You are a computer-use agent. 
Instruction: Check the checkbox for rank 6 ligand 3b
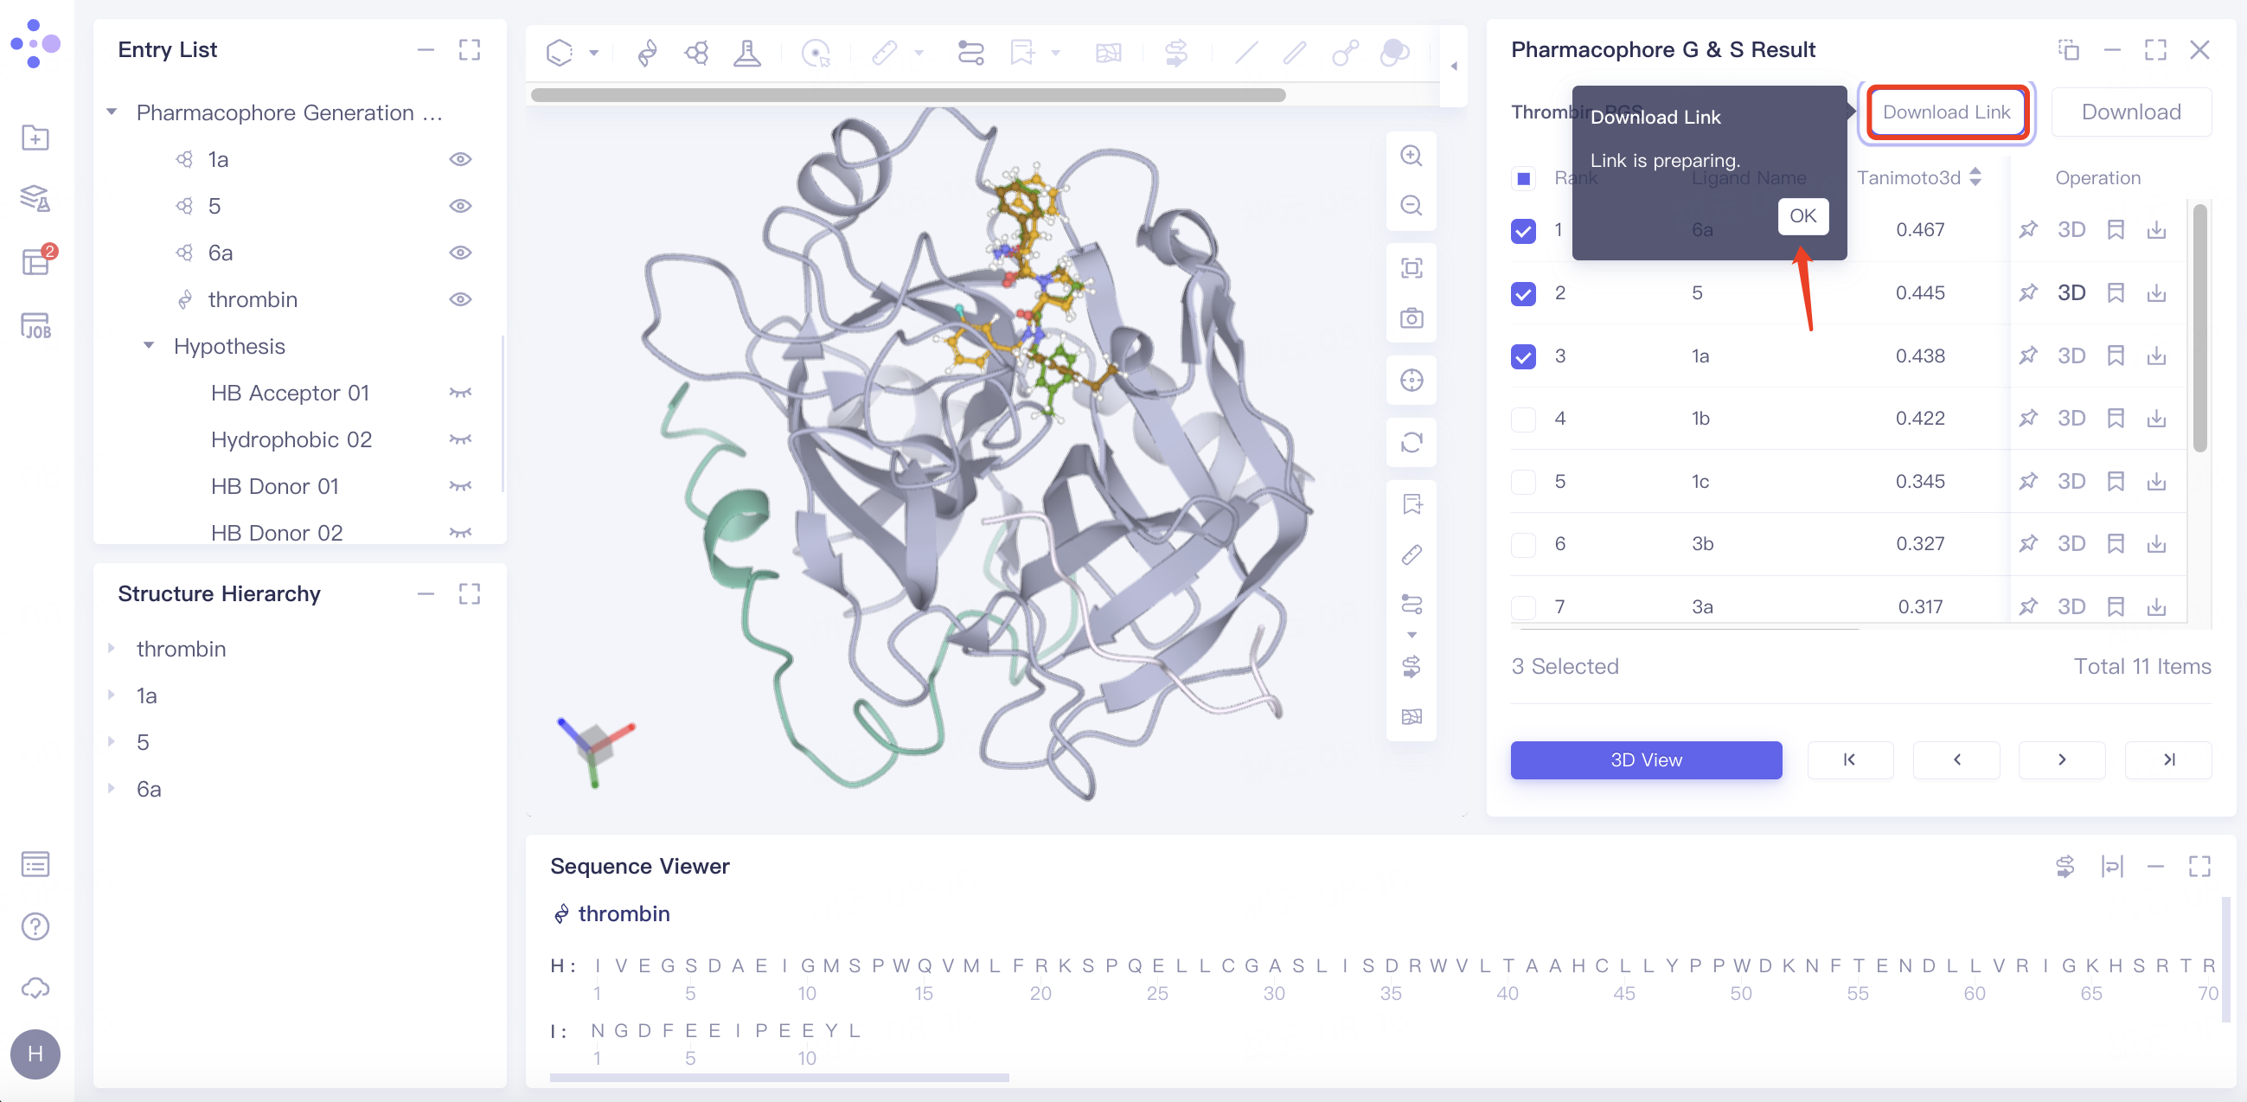pos(1523,544)
